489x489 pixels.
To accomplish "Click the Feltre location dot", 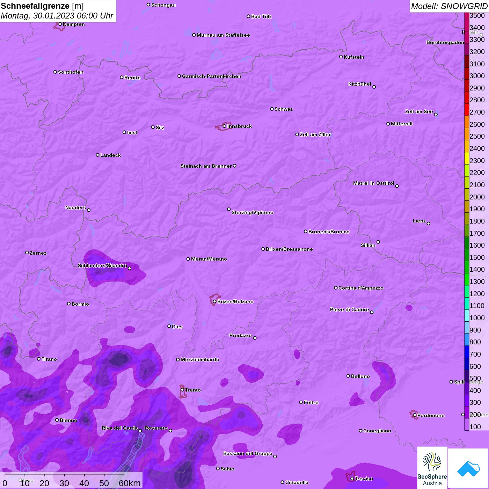I will [x=301, y=402].
